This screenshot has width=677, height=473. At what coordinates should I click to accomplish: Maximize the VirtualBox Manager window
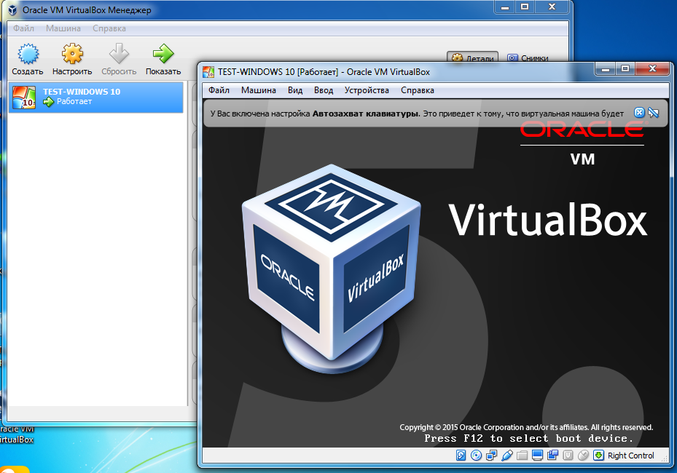[525, 7]
